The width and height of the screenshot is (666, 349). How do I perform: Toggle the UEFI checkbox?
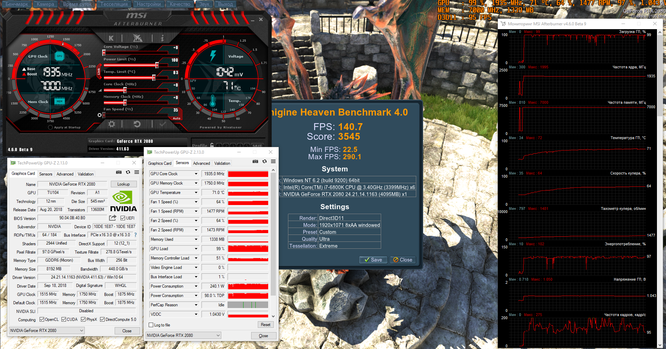(x=123, y=218)
